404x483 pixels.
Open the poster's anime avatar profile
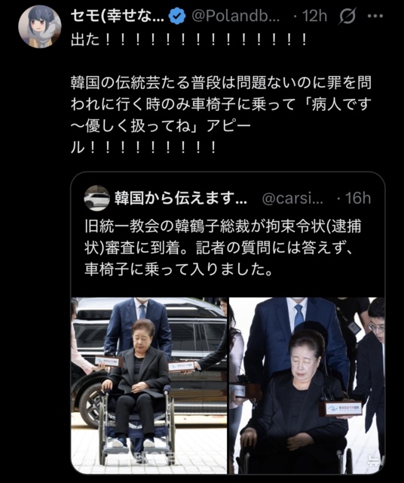tap(40, 26)
